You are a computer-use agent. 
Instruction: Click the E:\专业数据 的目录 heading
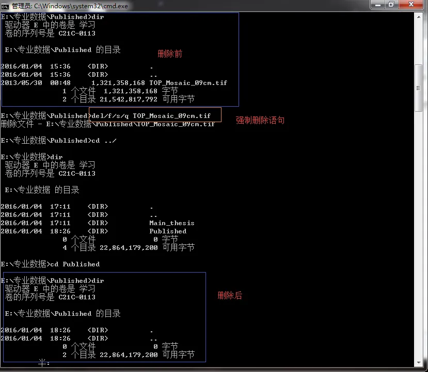[x=42, y=190]
